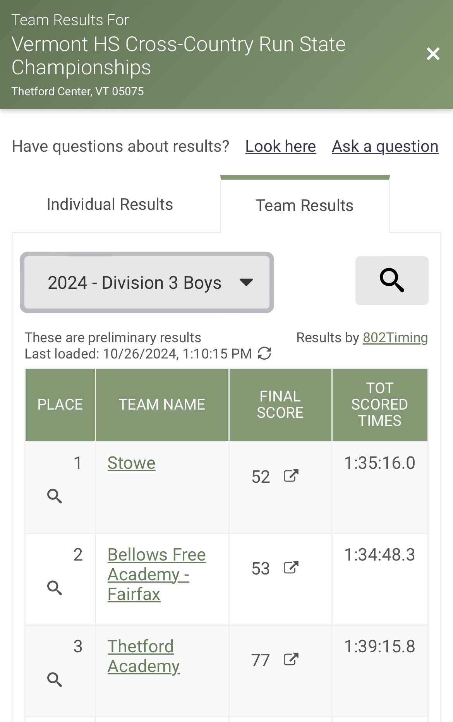Open Stowe score details external-link icon
Screen dimensions: 453x722
(x=291, y=476)
